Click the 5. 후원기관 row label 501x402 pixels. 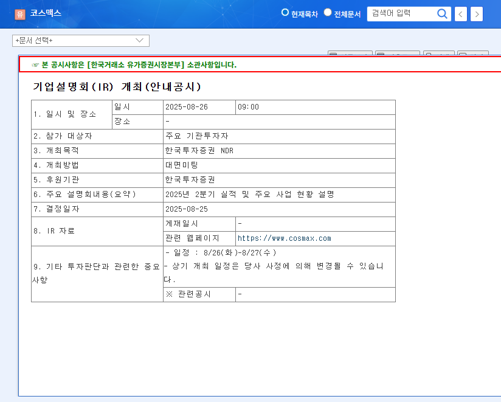pos(97,180)
